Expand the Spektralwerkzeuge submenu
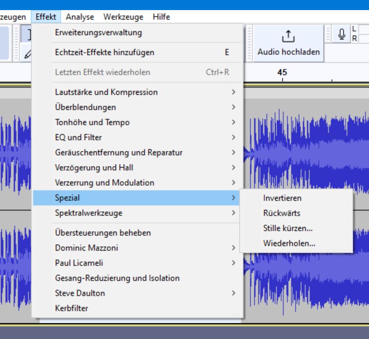This screenshot has width=369, height=339. [89, 213]
